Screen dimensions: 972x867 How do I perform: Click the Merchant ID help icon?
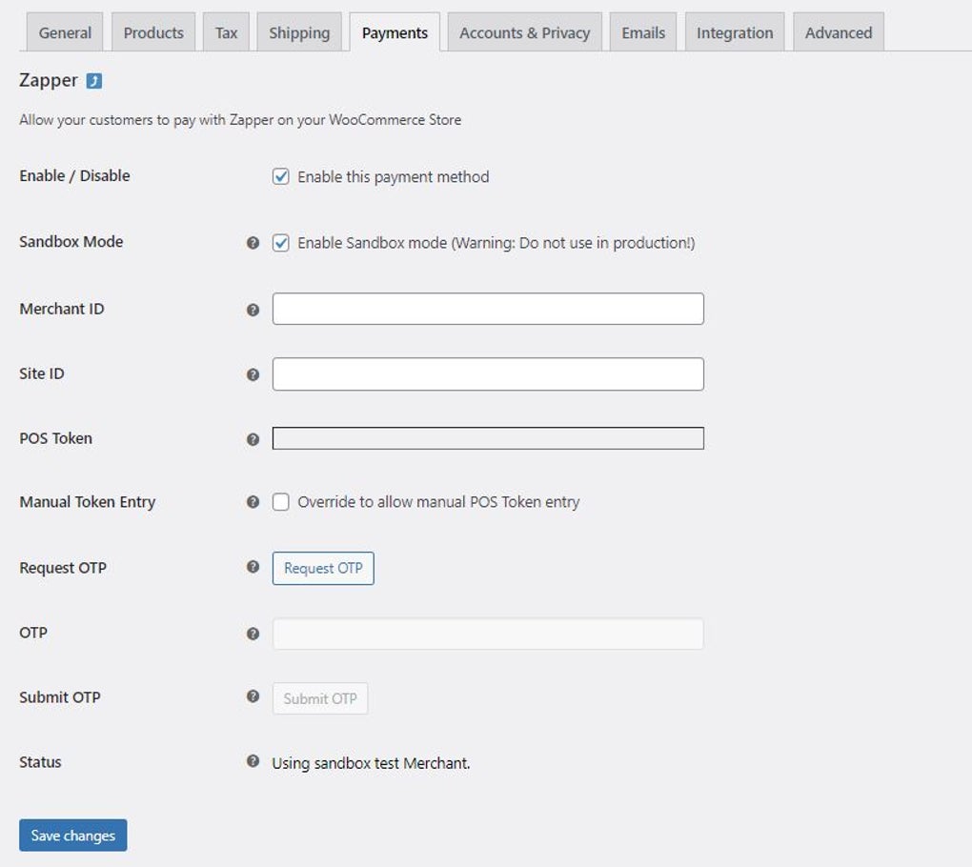click(x=252, y=309)
